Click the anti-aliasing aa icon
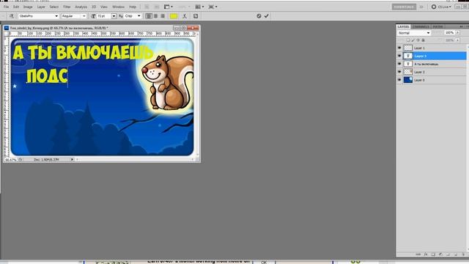The image size is (469, 264). [121, 16]
